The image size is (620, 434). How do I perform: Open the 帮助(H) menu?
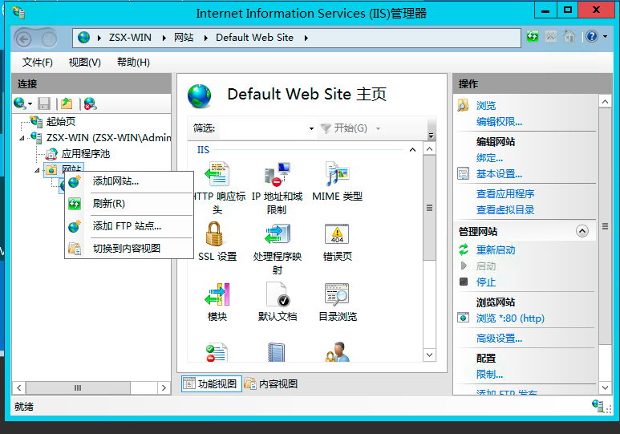[x=133, y=62]
